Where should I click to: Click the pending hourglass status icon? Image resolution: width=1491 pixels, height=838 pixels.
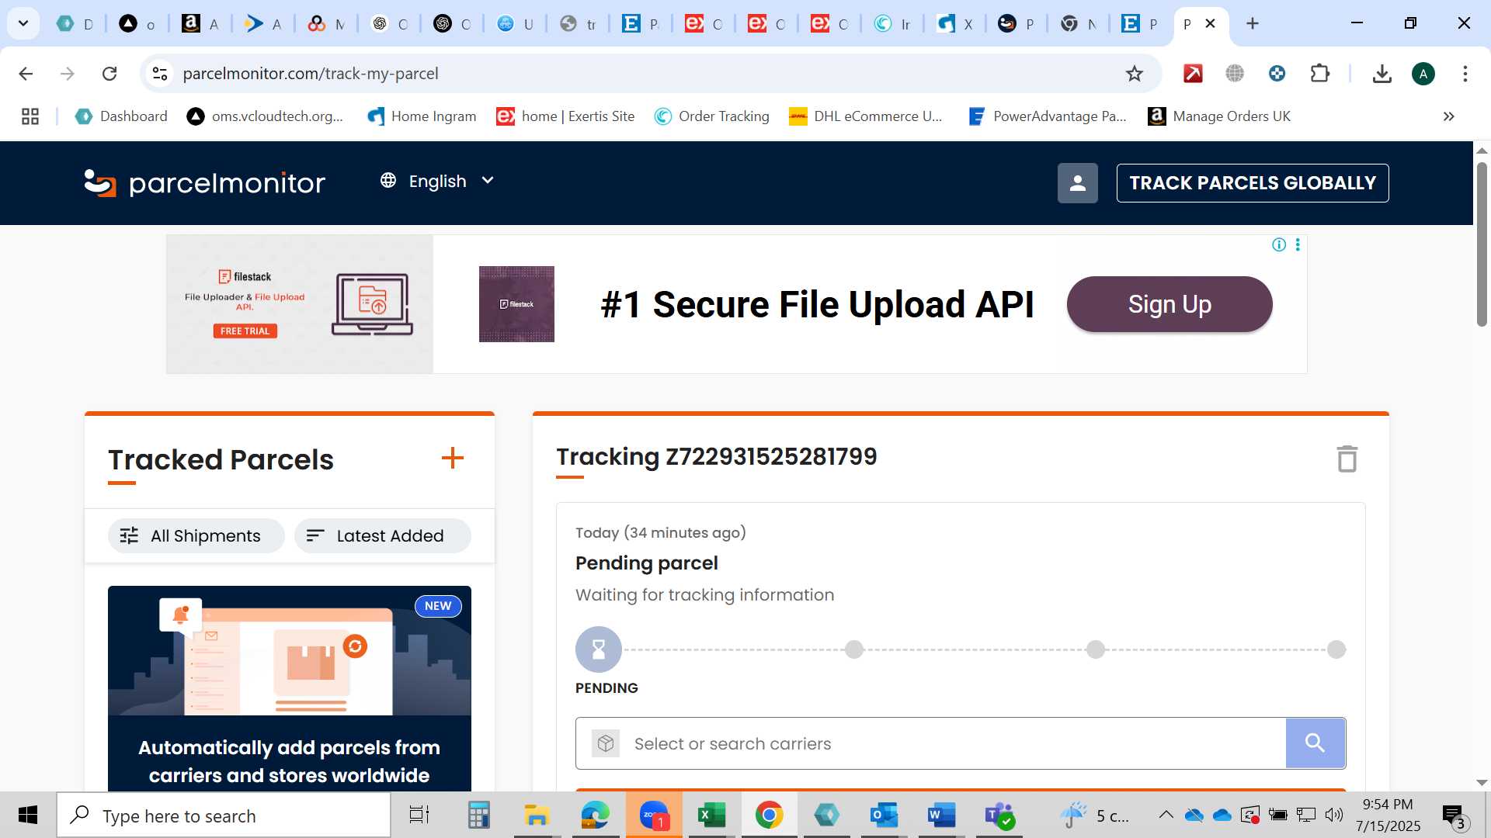598,649
